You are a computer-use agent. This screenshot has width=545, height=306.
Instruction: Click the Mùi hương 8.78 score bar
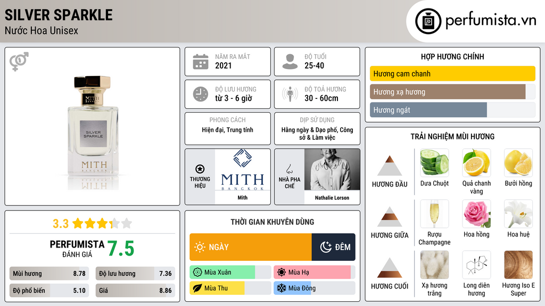49,274
